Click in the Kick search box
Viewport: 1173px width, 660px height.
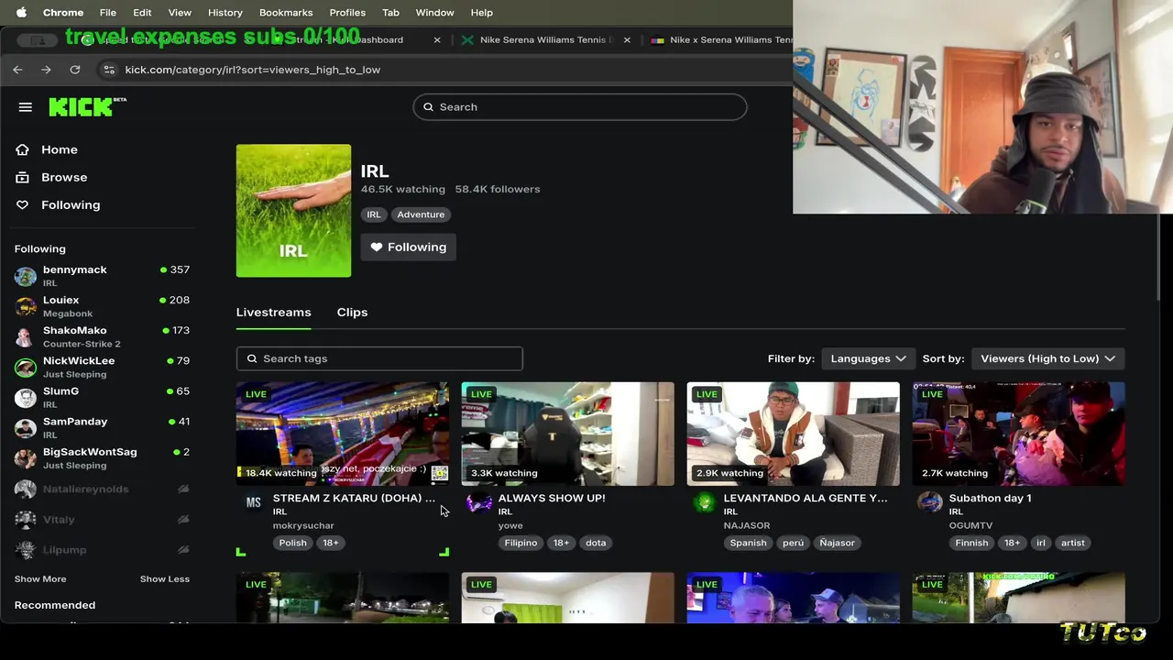point(580,107)
